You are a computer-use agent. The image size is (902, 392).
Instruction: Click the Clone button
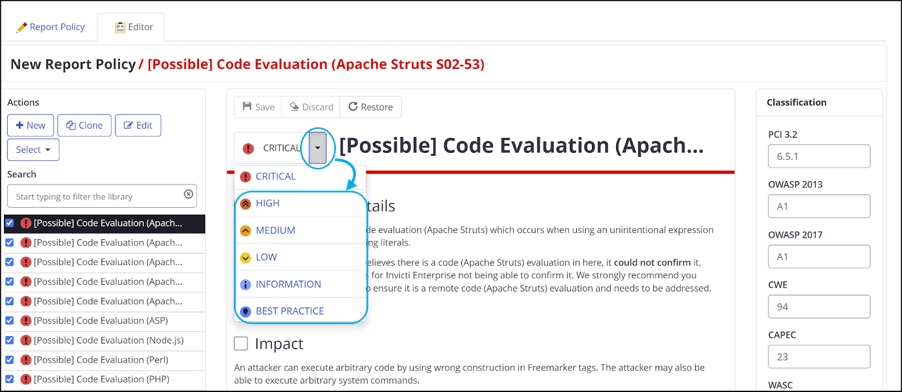[84, 125]
